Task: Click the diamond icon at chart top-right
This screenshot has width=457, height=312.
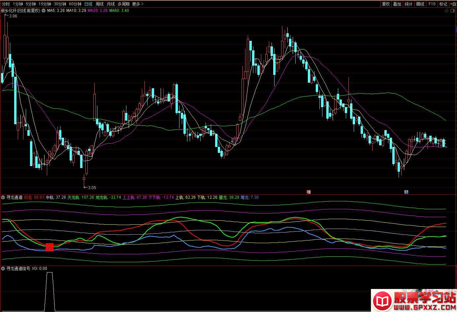Action: (447, 11)
